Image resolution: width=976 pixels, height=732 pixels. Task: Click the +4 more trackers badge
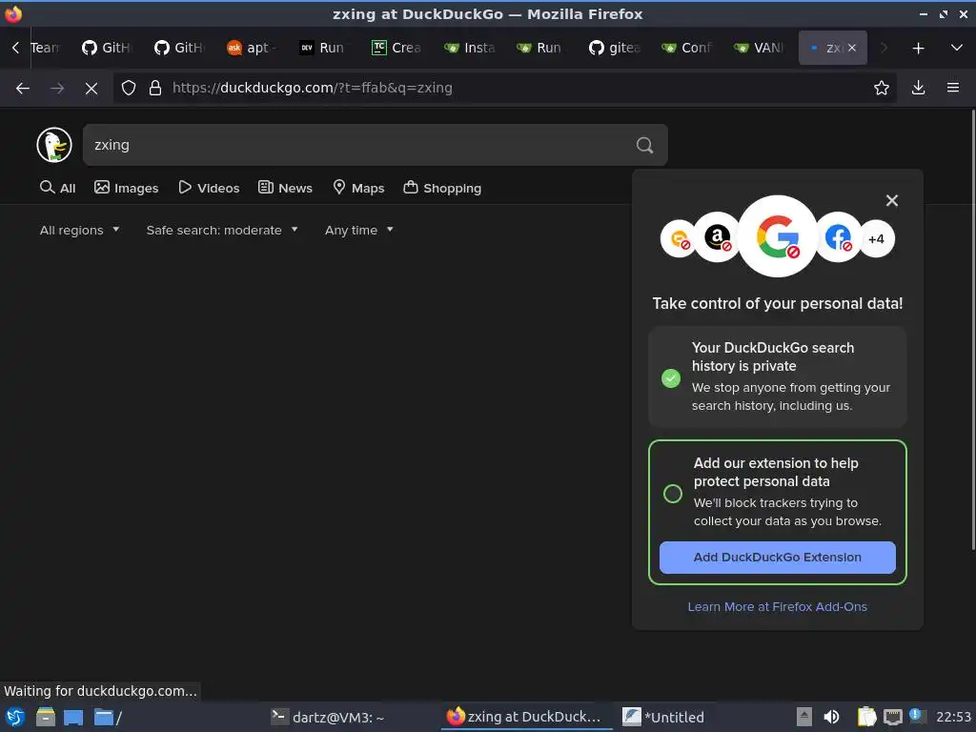pos(877,239)
